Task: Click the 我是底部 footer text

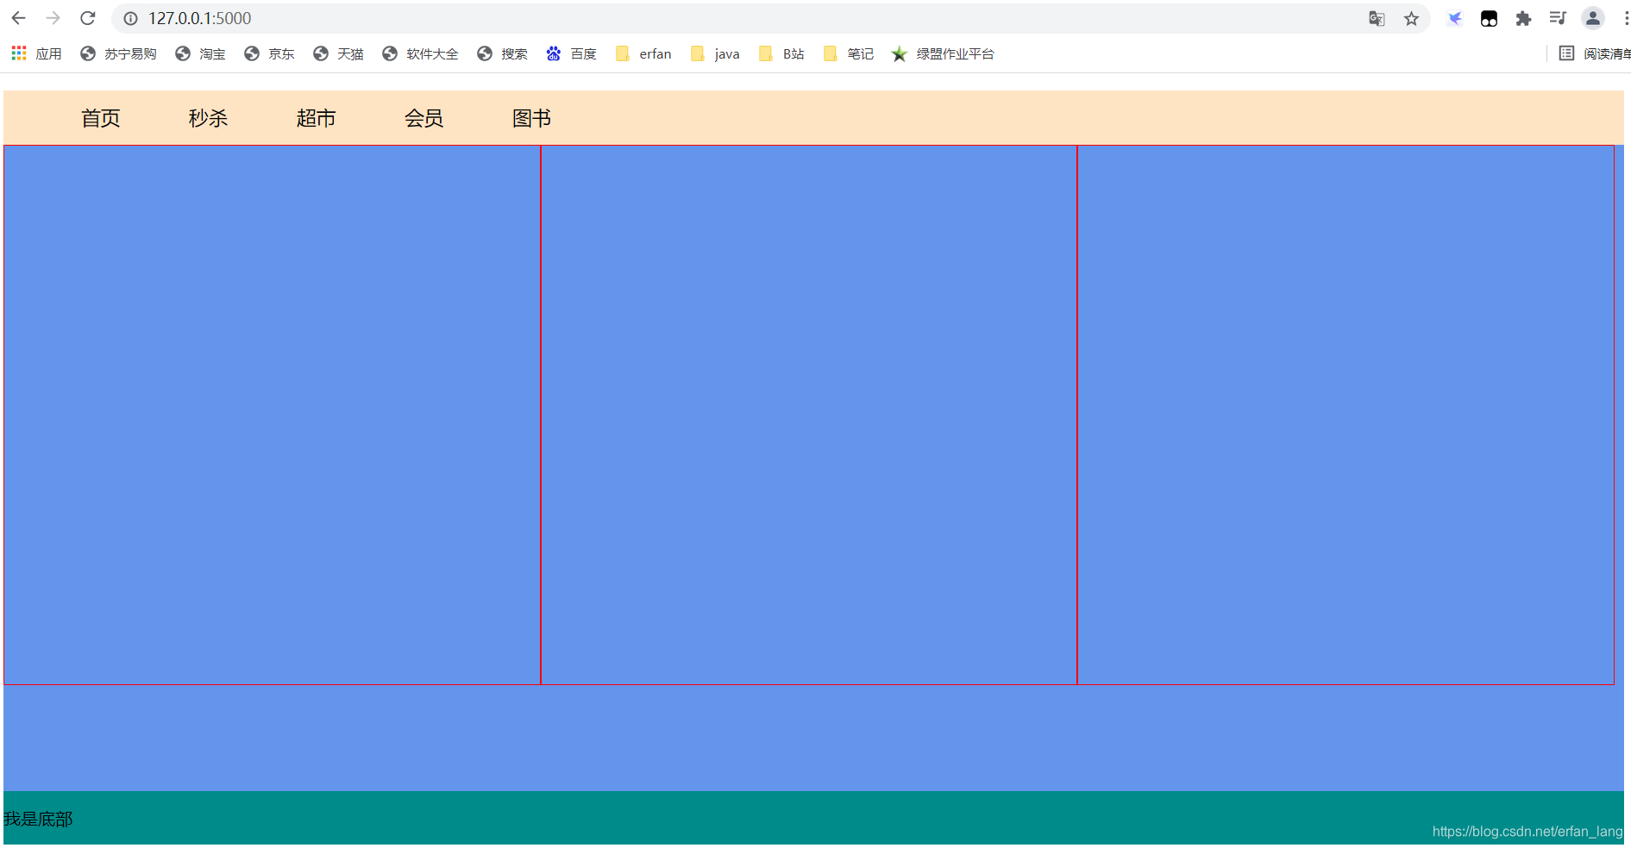Action: 38,819
